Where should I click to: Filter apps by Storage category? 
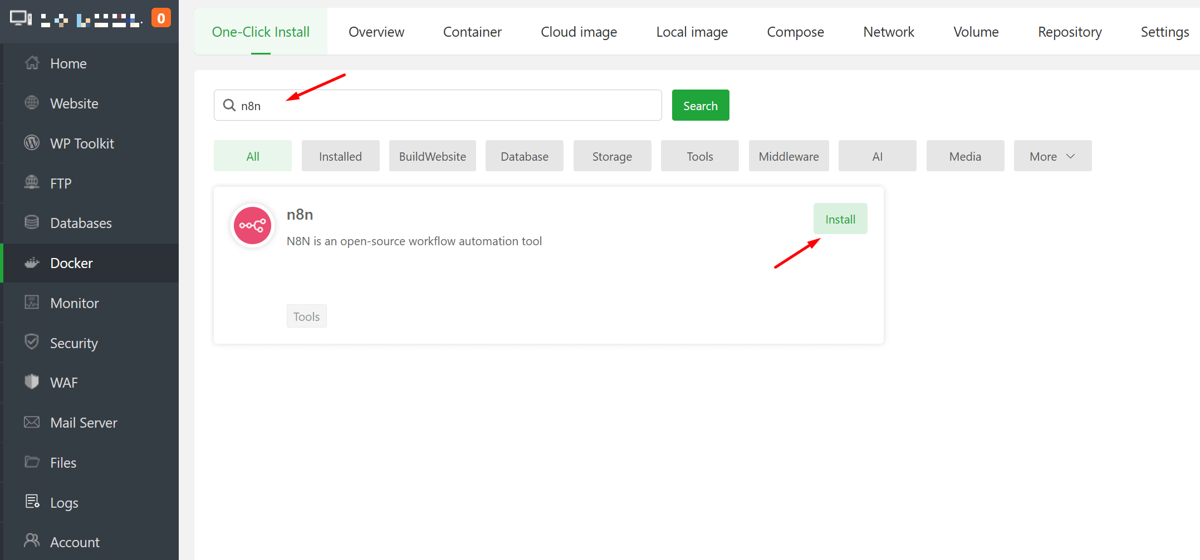[x=612, y=156]
